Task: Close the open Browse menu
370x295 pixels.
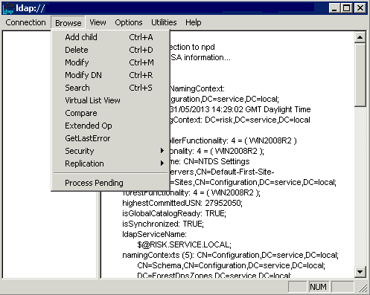Action: (68, 23)
